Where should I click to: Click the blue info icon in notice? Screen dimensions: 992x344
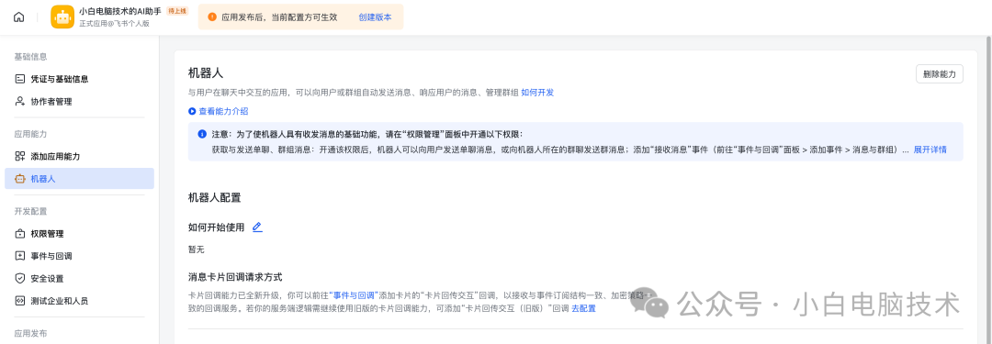pyautogui.click(x=202, y=134)
